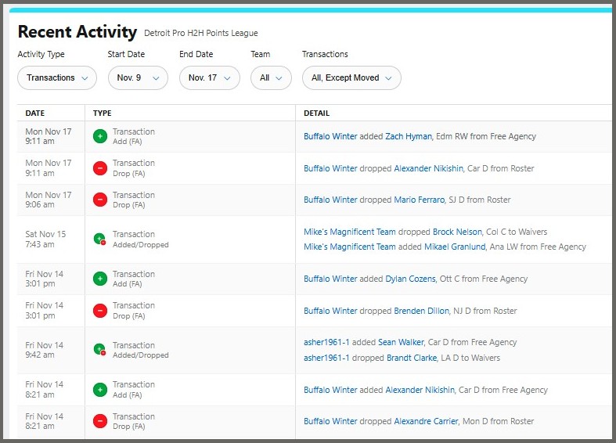Click the red drop icon for Alexandre Carrier
616x443 pixels.
(100, 421)
